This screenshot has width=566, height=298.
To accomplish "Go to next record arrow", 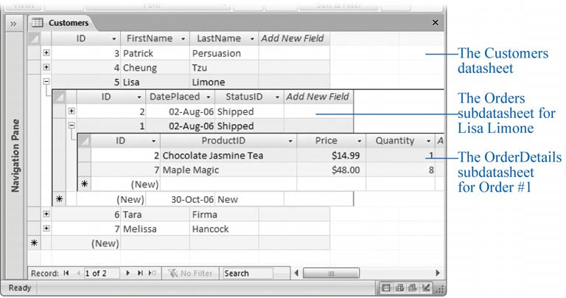I will tap(128, 273).
